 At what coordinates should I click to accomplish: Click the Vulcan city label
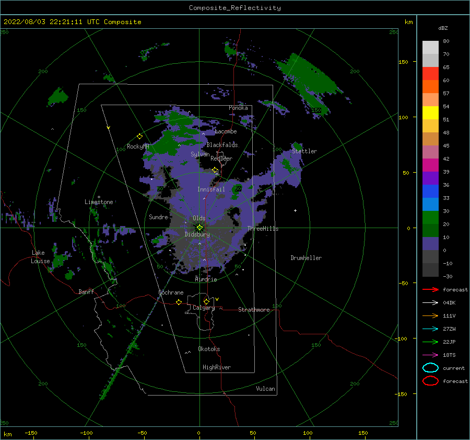point(265,389)
